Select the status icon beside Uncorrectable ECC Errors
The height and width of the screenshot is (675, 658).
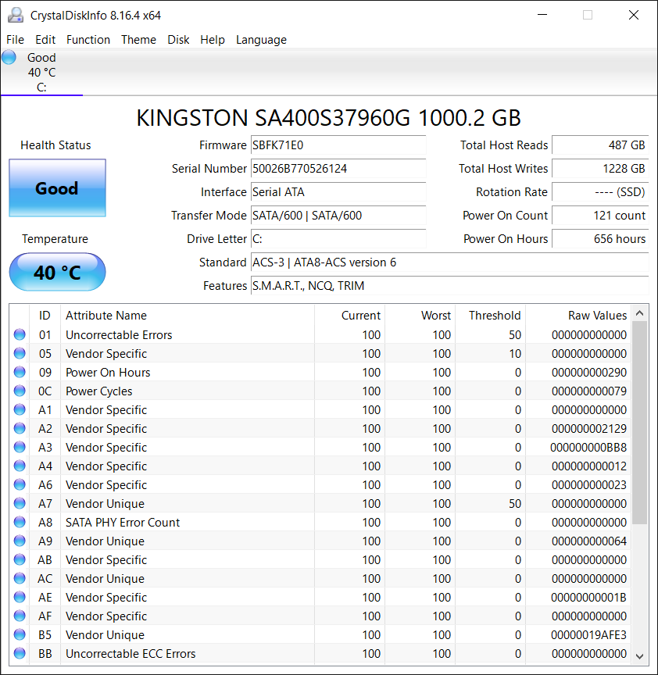click(17, 653)
